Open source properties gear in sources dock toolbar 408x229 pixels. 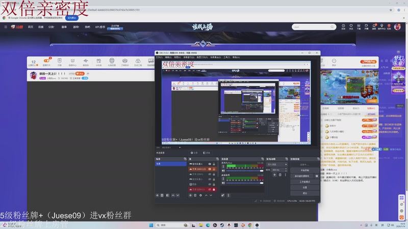(x=200, y=195)
